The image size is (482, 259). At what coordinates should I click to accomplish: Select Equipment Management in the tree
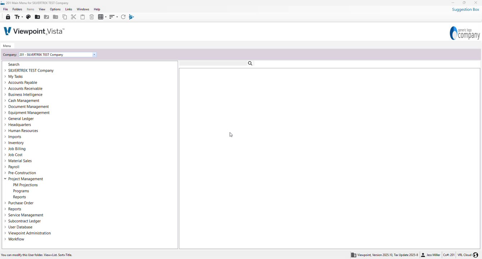coord(29,113)
